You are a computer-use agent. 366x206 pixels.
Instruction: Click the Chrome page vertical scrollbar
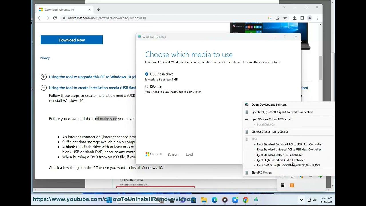click(321, 68)
